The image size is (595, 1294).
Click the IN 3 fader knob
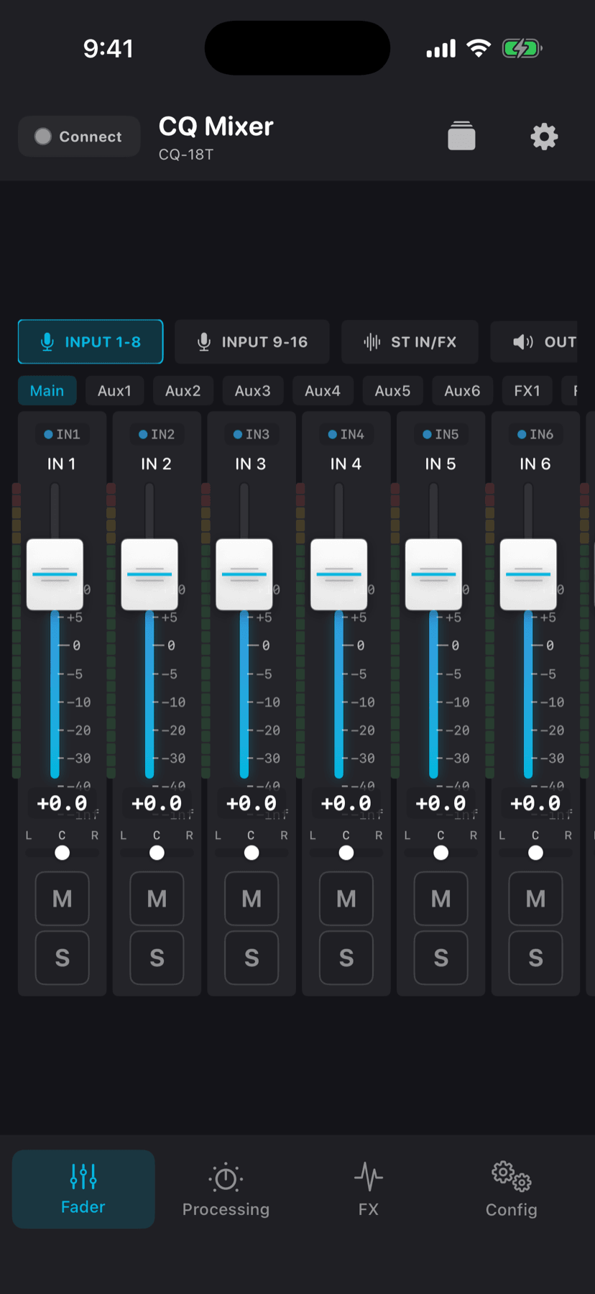tap(244, 574)
